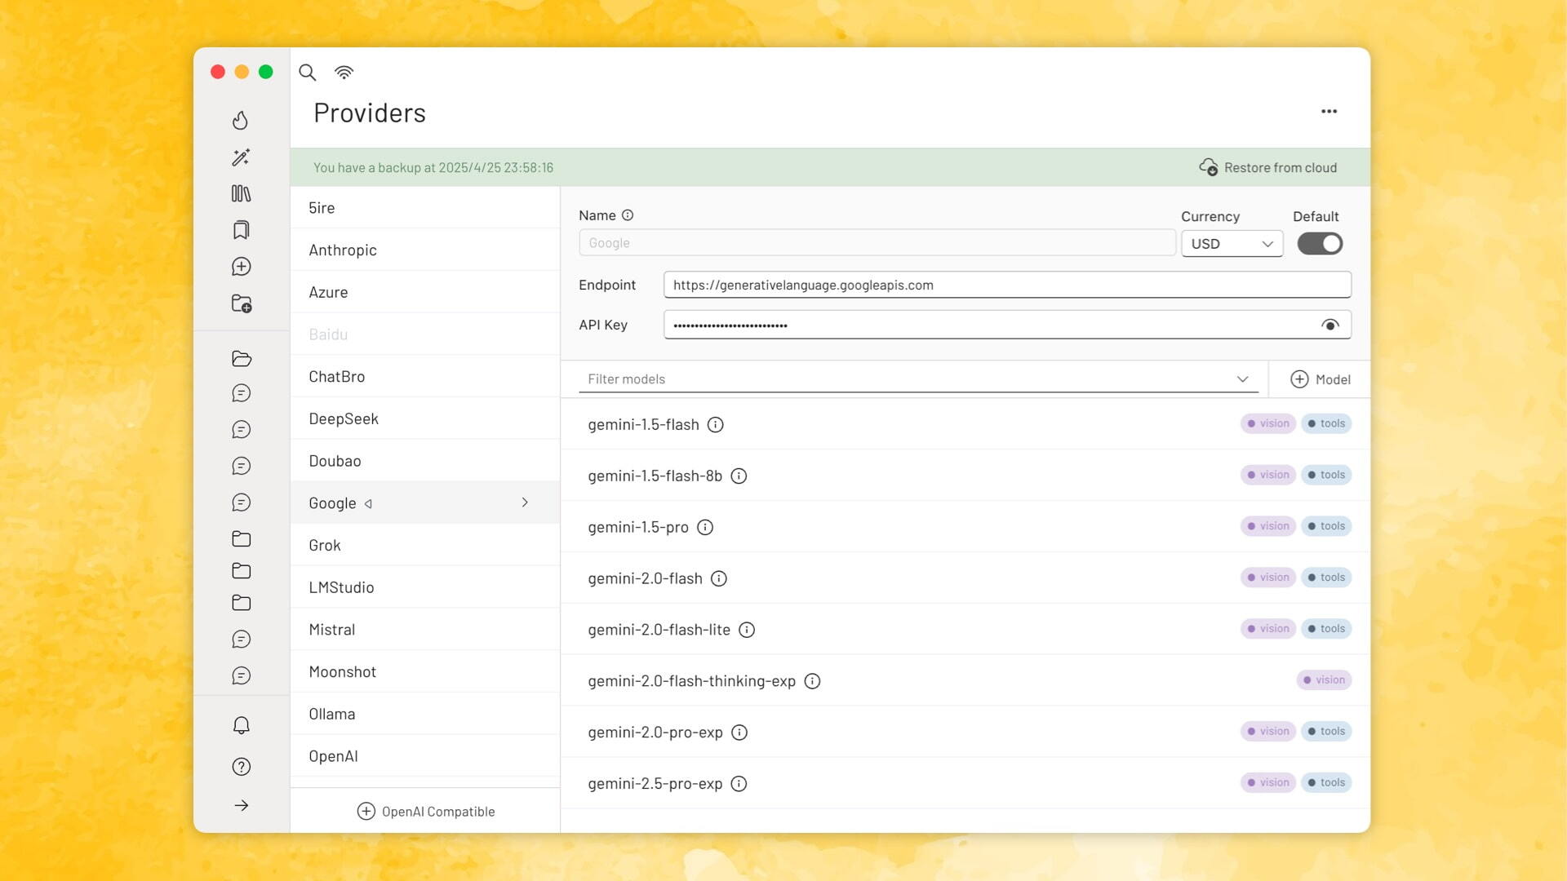Select the Ollama provider

(424, 714)
